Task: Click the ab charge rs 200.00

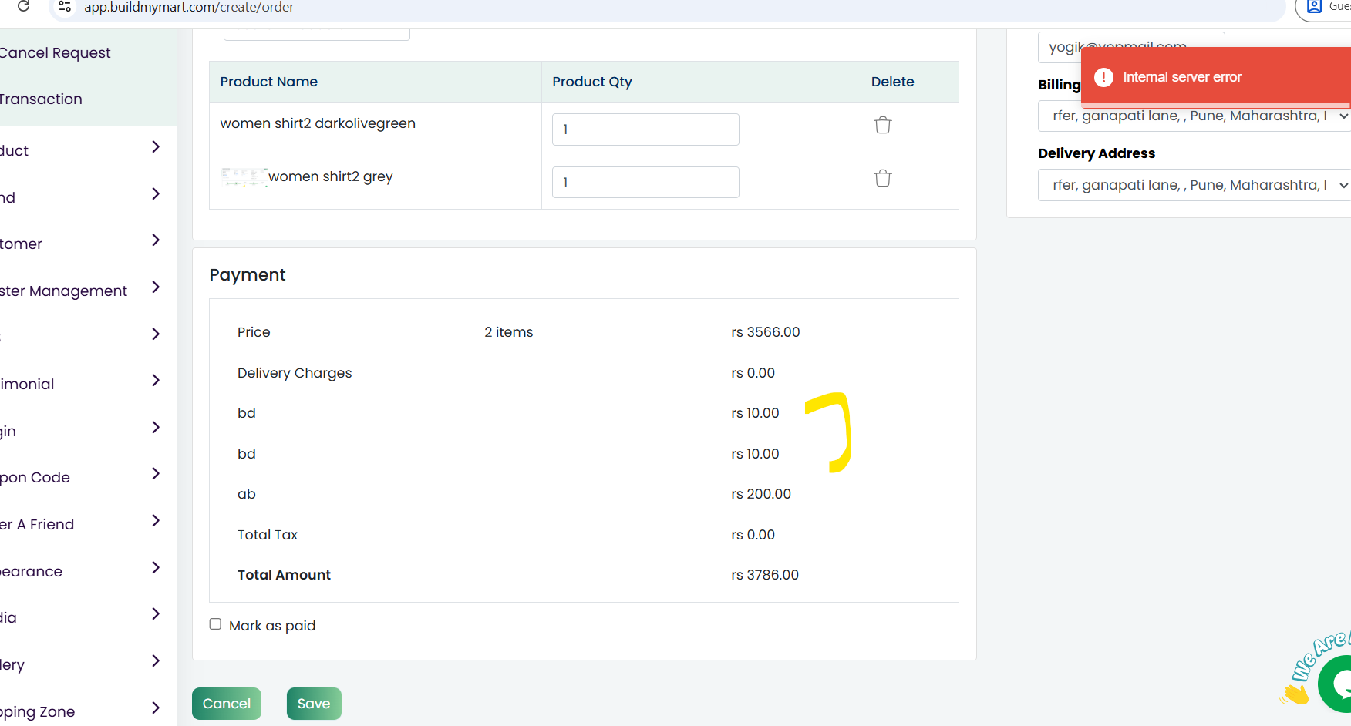Action: [x=761, y=494]
